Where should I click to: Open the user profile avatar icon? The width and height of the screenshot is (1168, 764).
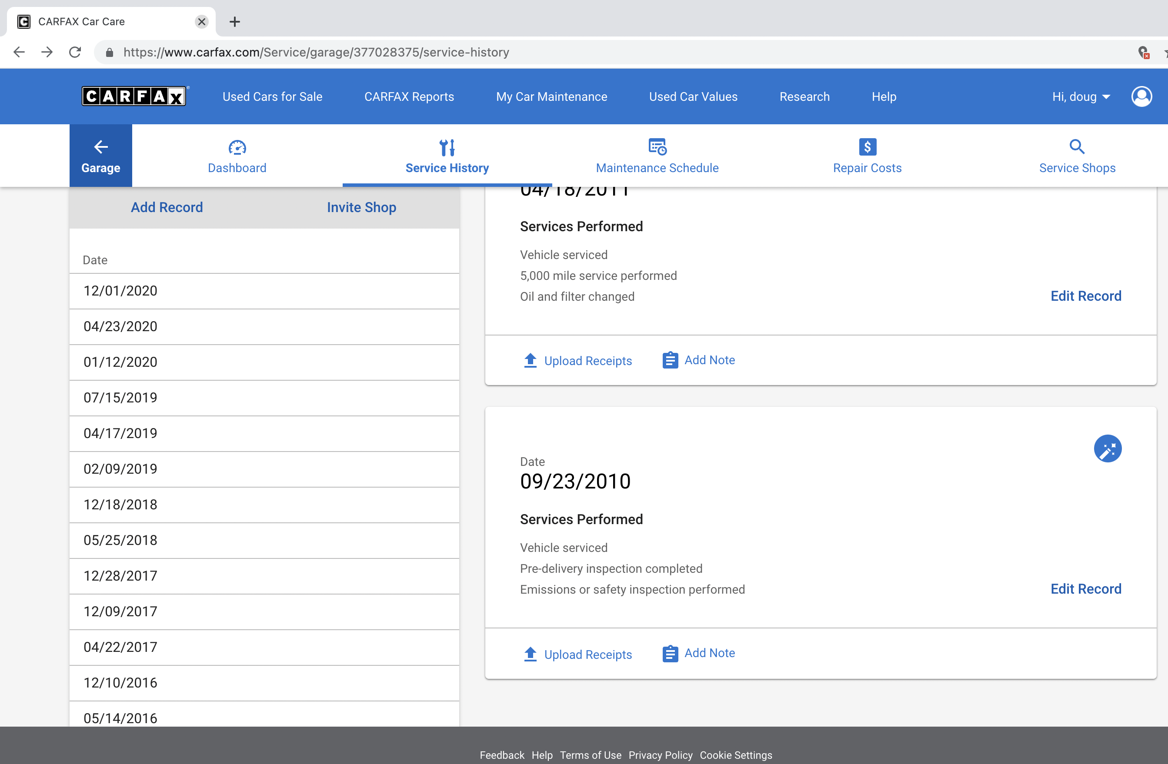tap(1141, 96)
